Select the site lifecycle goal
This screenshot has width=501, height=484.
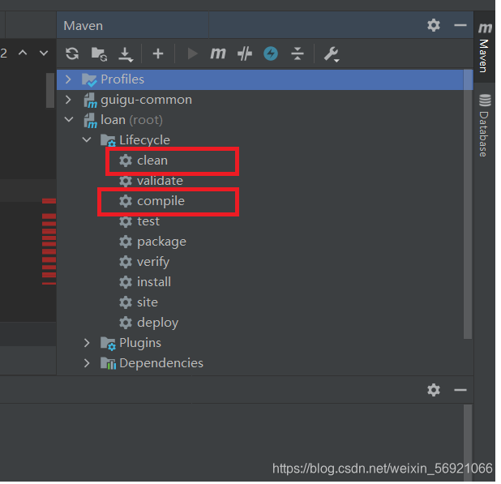[x=148, y=302]
